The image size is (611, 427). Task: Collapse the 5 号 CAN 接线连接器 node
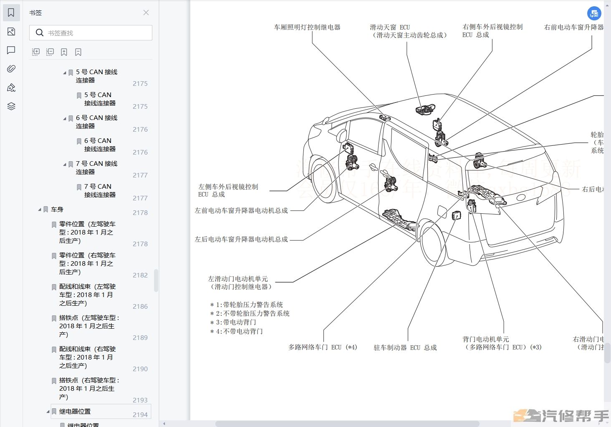(x=65, y=72)
